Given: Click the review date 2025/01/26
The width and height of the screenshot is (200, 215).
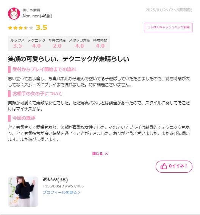Looking at the screenshot, I should tap(157, 10).
